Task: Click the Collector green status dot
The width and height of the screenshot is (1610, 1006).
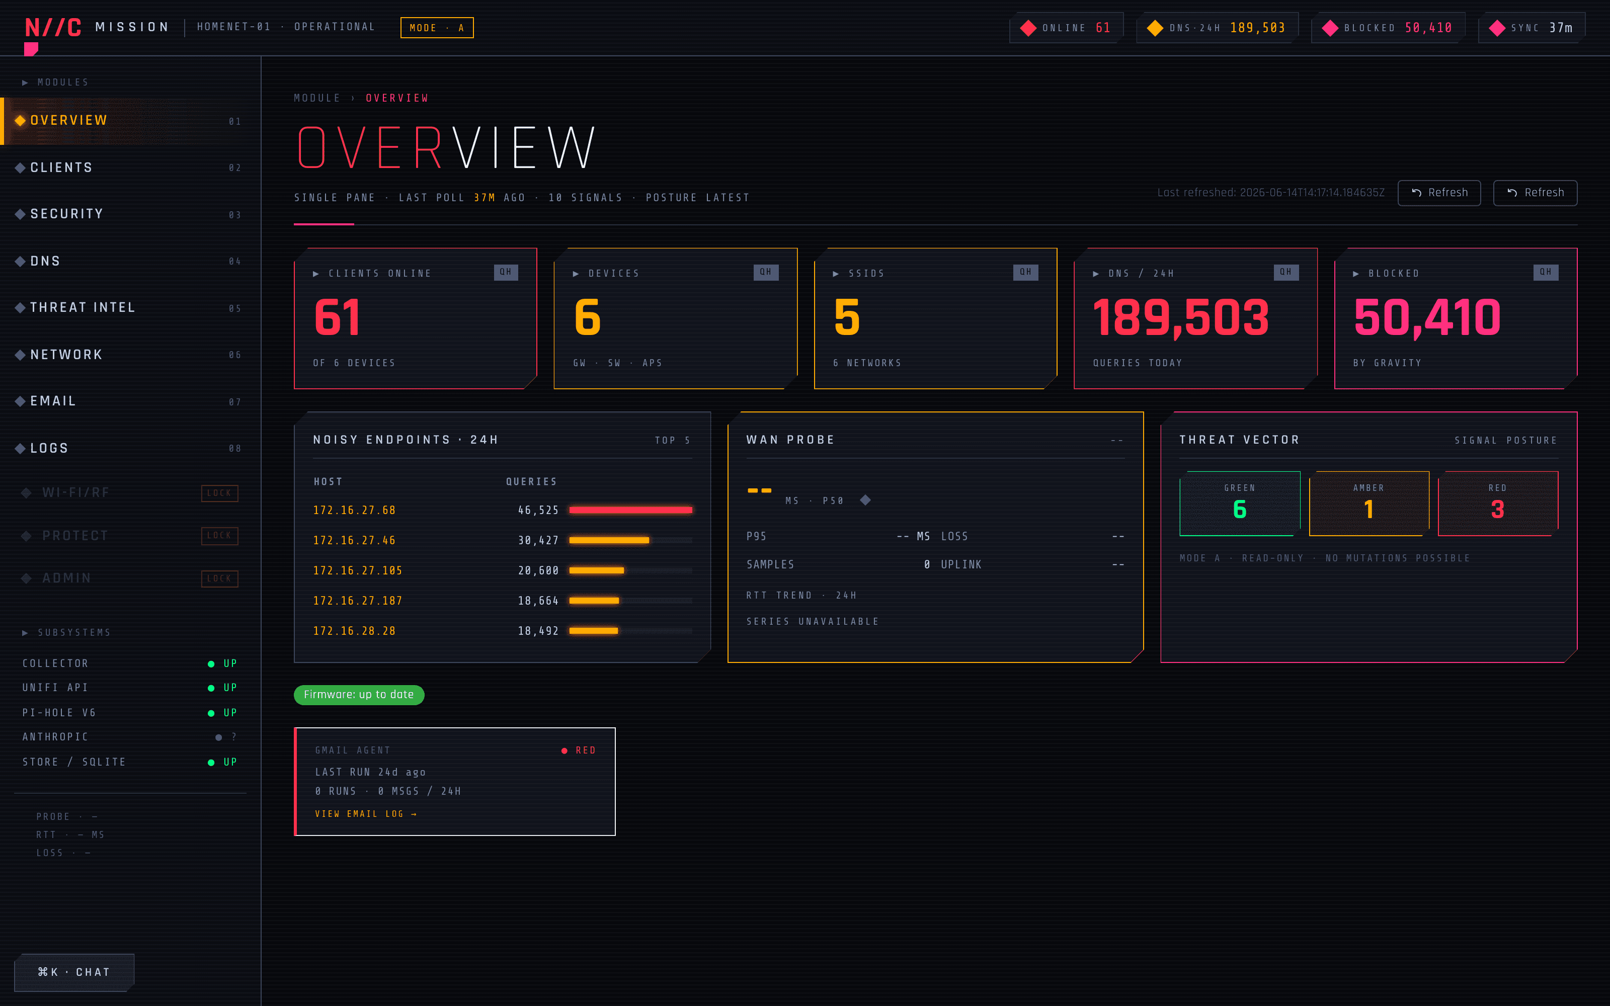Action: coord(211,664)
